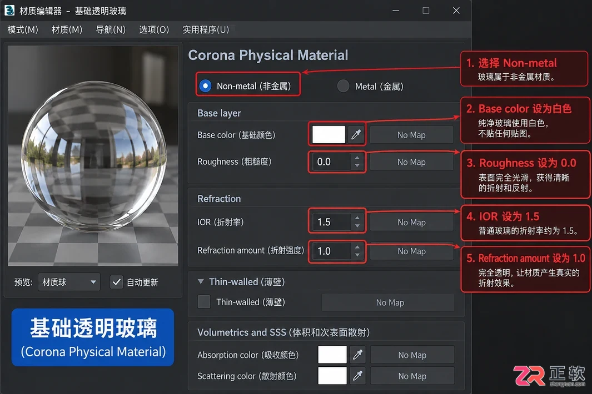Click No Map button for Roughness
Image resolution: width=592 pixels, height=394 pixels.
point(411,162)
